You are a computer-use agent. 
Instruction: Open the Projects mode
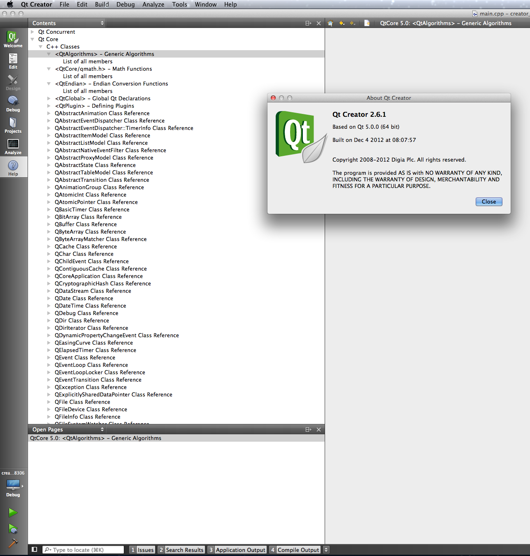(13, 125)
